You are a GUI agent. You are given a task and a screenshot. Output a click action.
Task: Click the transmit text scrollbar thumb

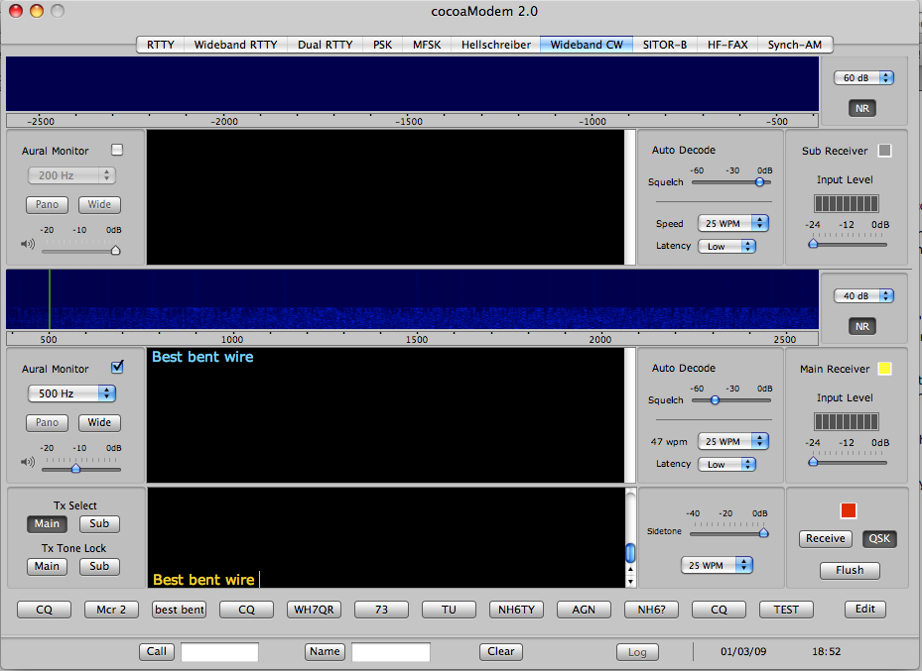630,552
